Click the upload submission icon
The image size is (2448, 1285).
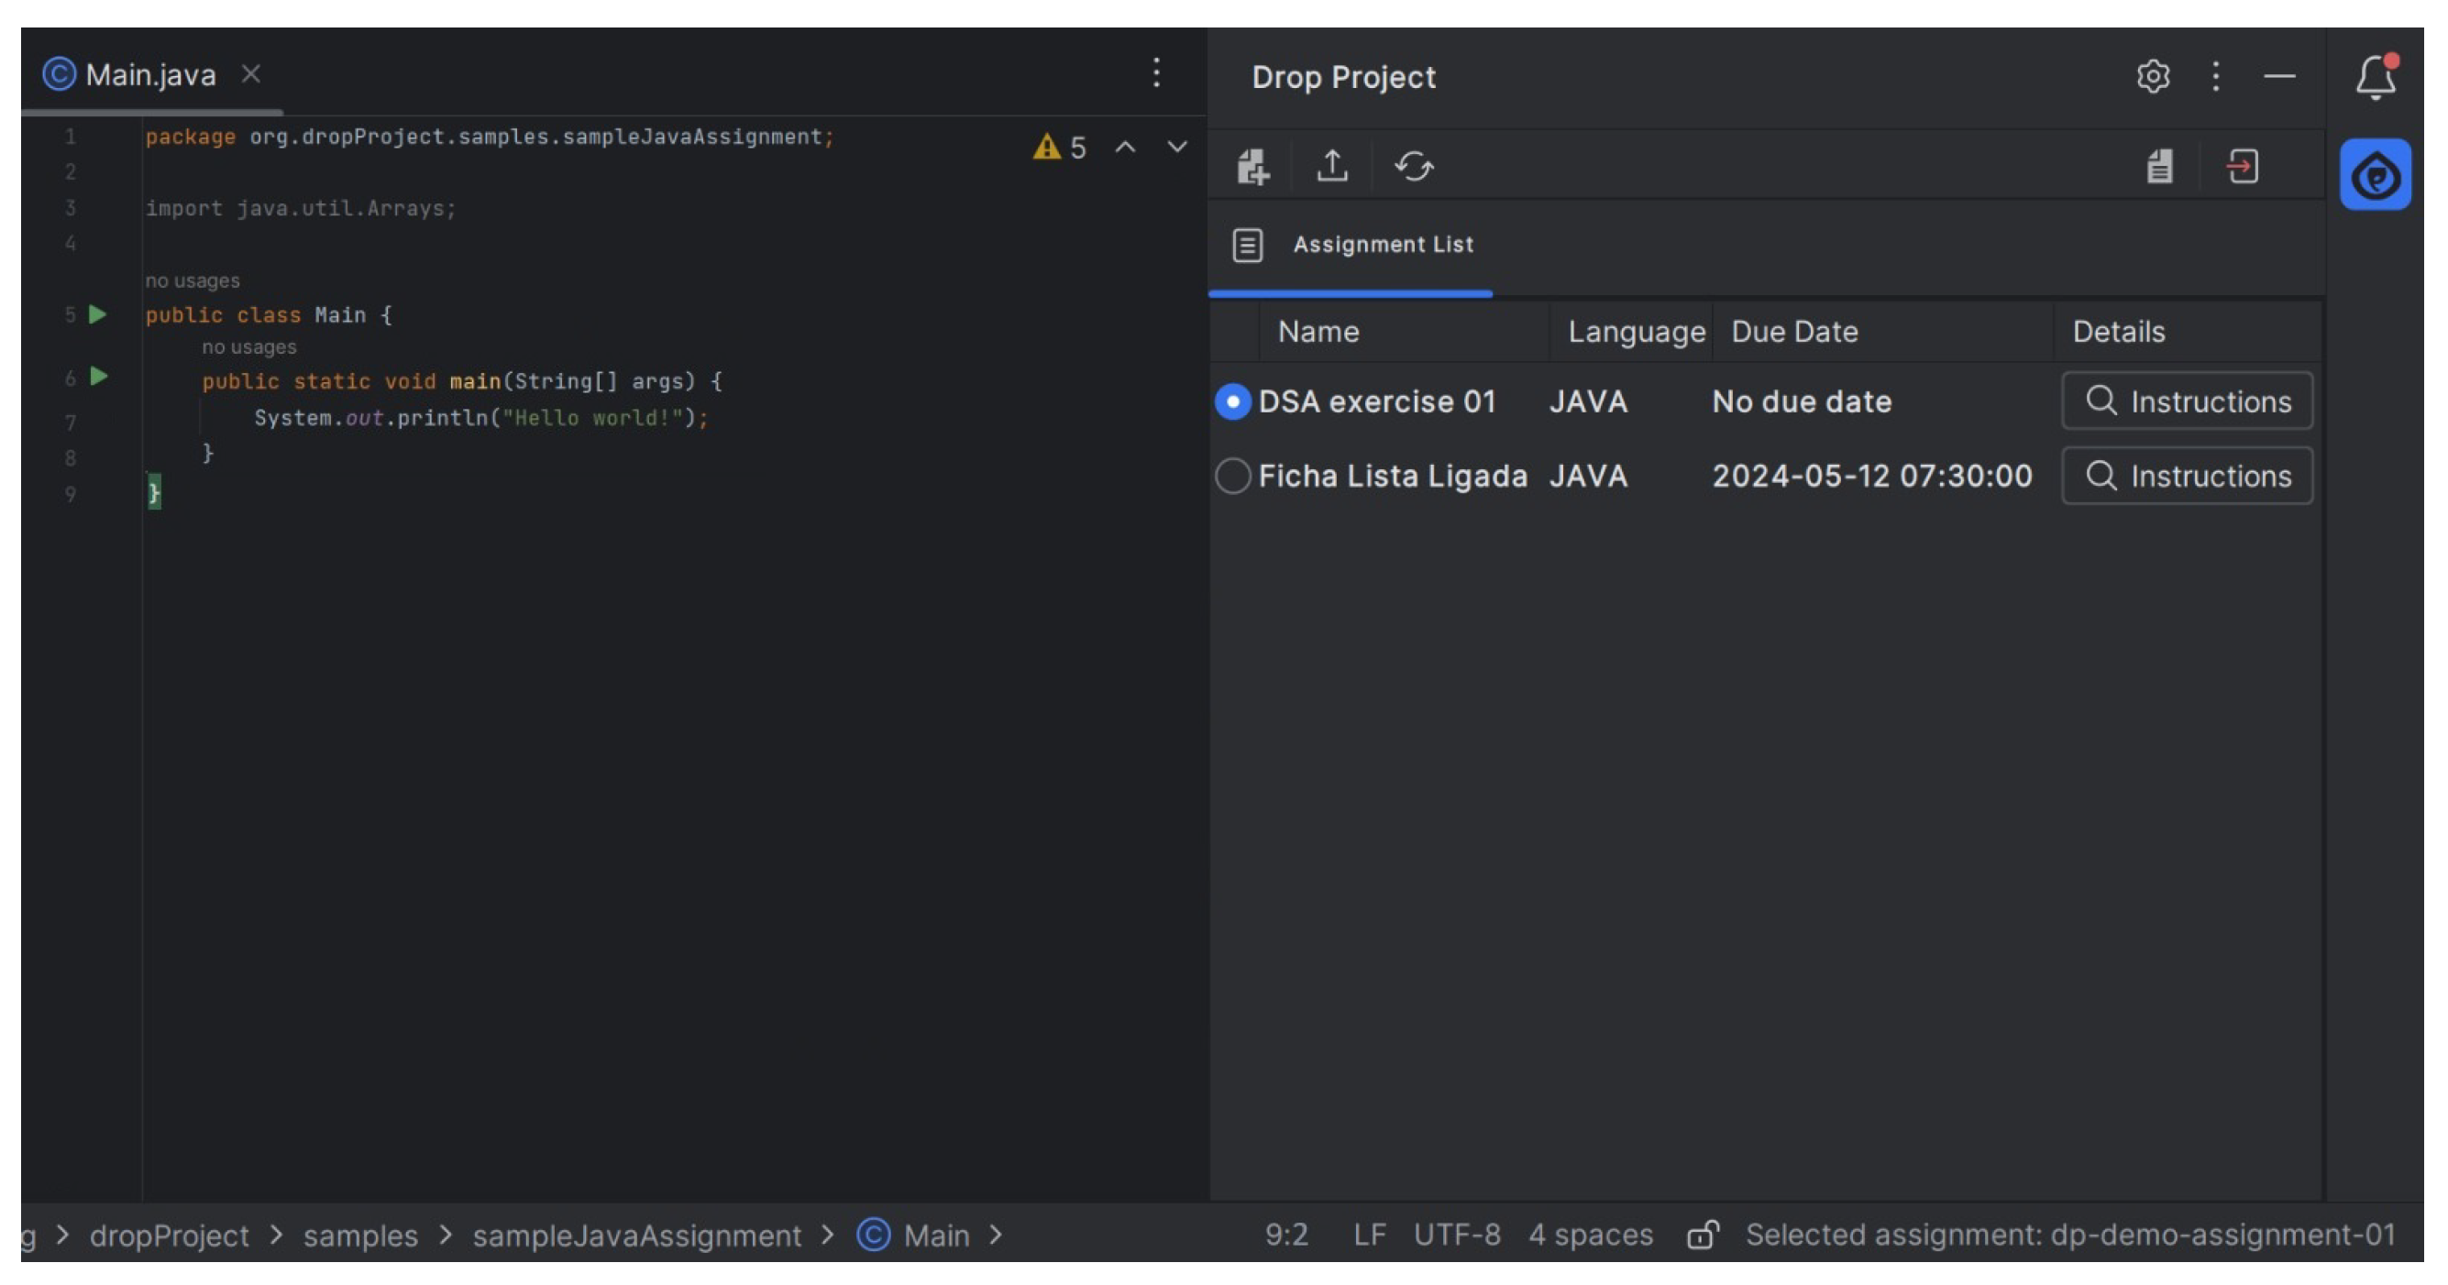pos(1332,166)
